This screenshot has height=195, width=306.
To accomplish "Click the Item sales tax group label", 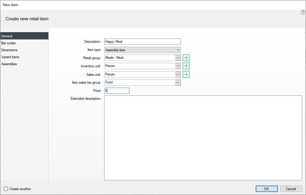I will (x=87, y=83).
